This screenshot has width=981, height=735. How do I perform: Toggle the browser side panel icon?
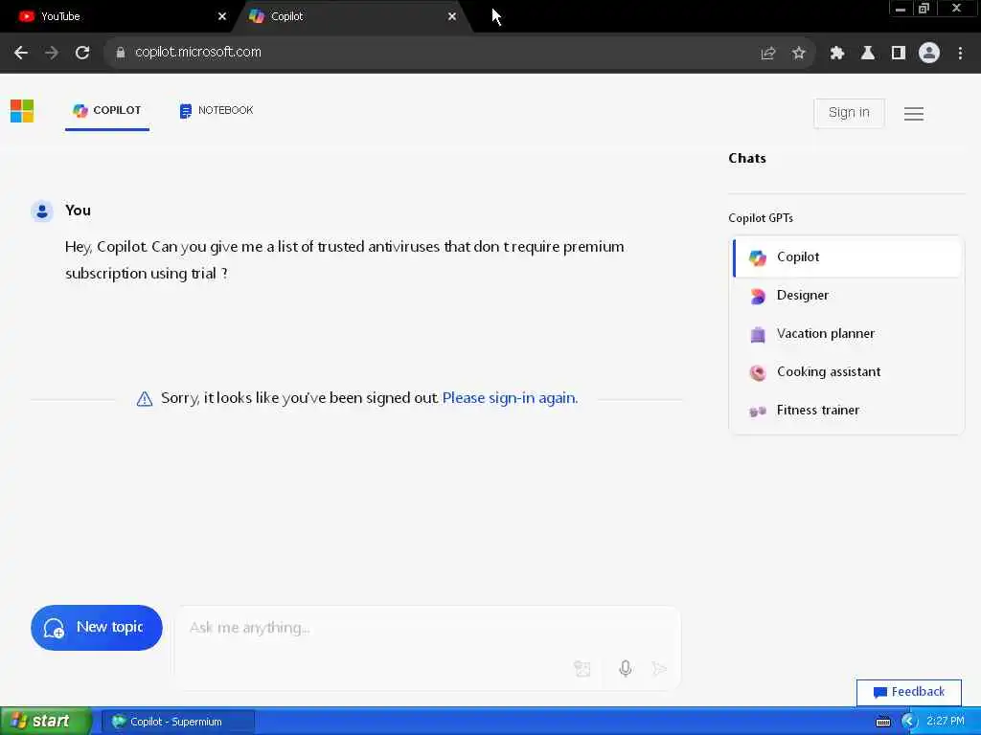(x=898, y=54)
